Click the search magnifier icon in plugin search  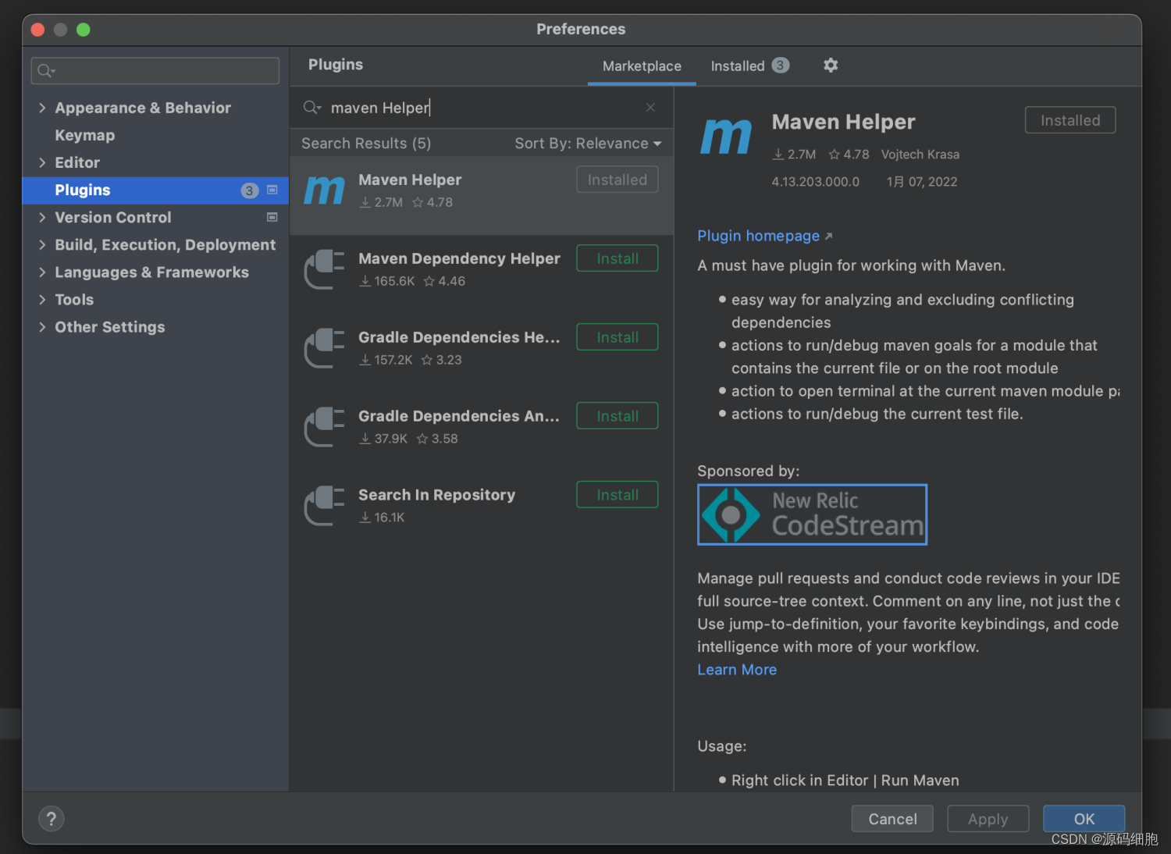point(311,108)
